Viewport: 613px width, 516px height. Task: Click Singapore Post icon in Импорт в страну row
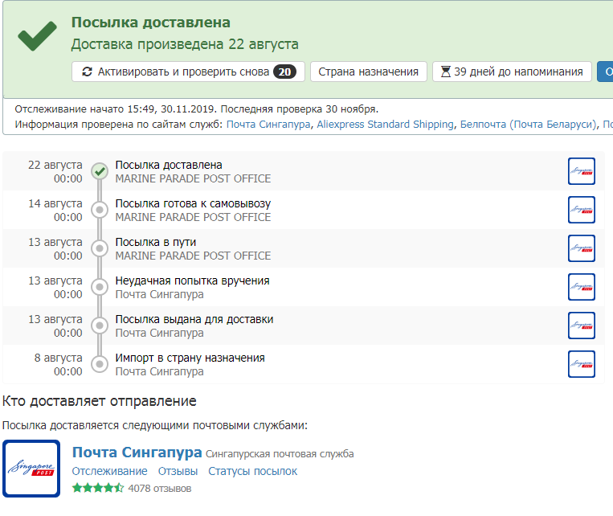pos(582,364)
